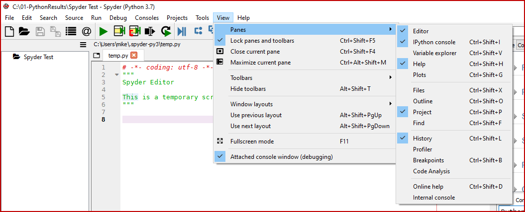Screen dimensions: 525x212
Task: Start debugging with blue play-pause icon
Action: [182, 31]
